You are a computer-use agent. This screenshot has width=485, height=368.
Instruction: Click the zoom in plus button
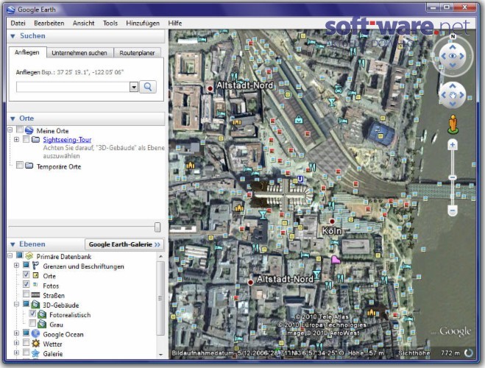[453, 145]
